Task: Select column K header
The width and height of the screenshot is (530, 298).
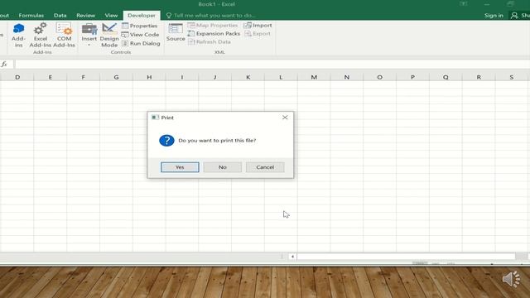Action: (x=248, y=77)
